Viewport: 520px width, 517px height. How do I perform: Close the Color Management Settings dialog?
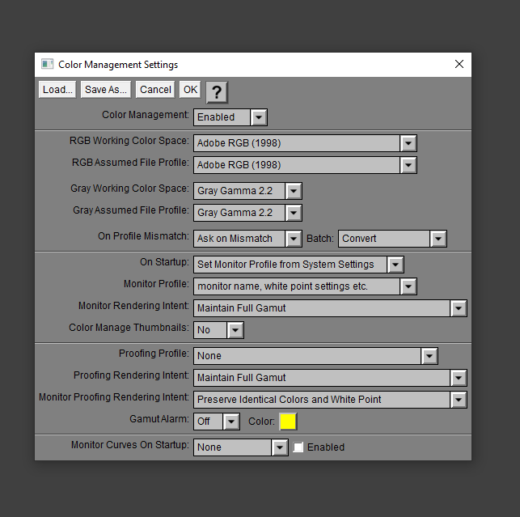pyautogui.click(x=459, y=65)
